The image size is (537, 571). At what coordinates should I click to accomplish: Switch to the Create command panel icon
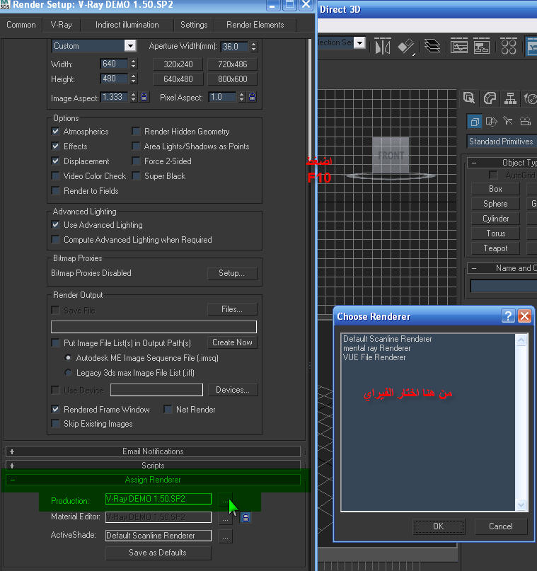(x=469, y=98)
